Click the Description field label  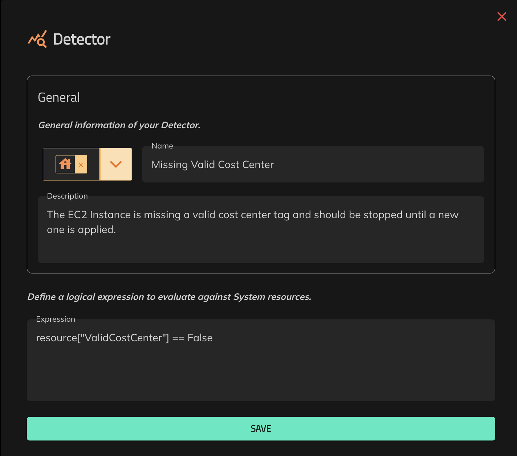pyautogui.click(x=68, y=196)
